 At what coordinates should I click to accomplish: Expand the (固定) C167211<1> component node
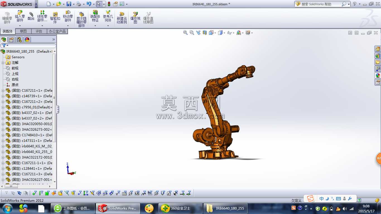(3, 91)
